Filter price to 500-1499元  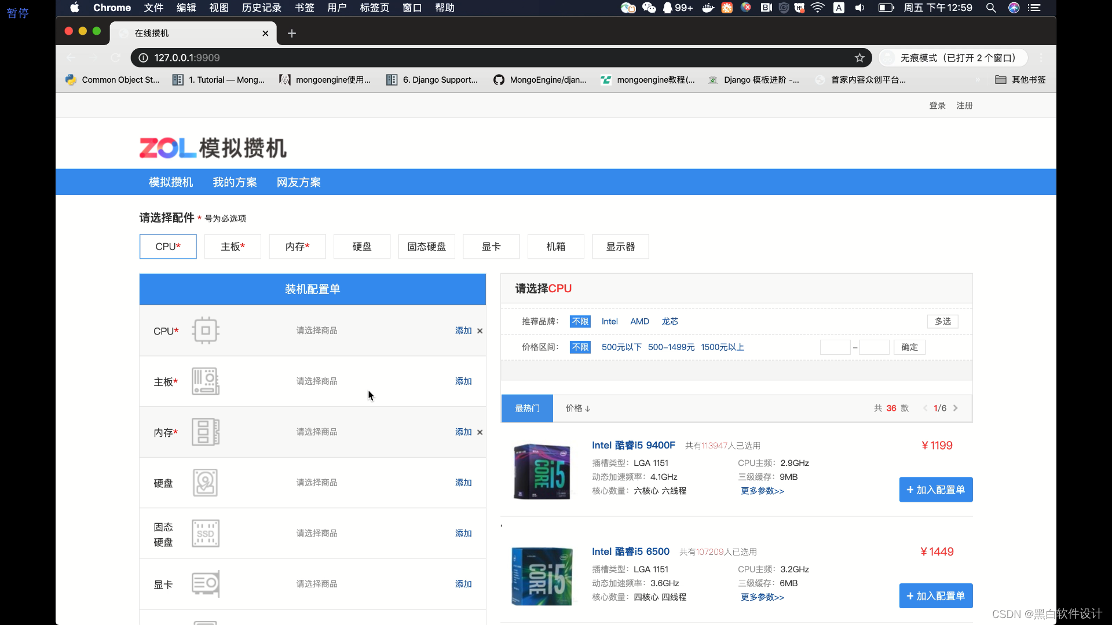(671, 347)
